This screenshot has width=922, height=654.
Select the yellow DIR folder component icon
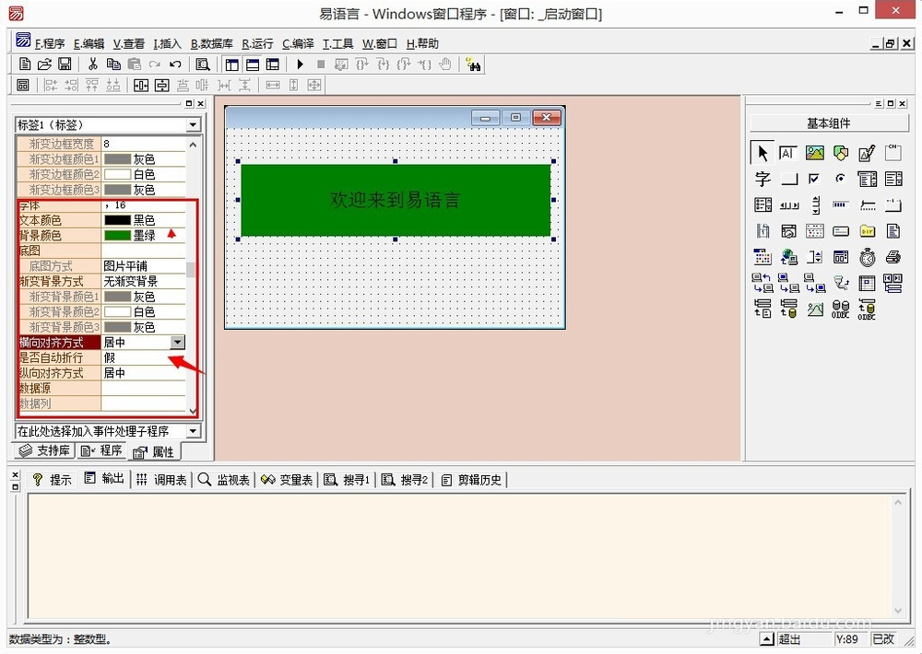(x=867, y=231)
